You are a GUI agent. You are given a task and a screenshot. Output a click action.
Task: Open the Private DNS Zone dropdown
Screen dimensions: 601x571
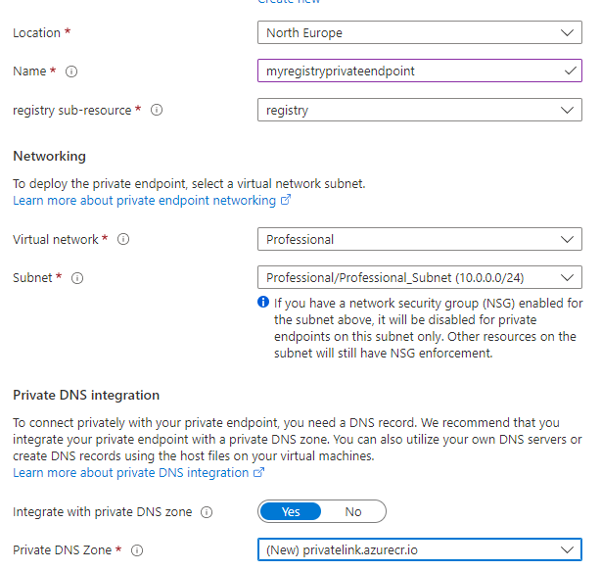pos(419,550)
